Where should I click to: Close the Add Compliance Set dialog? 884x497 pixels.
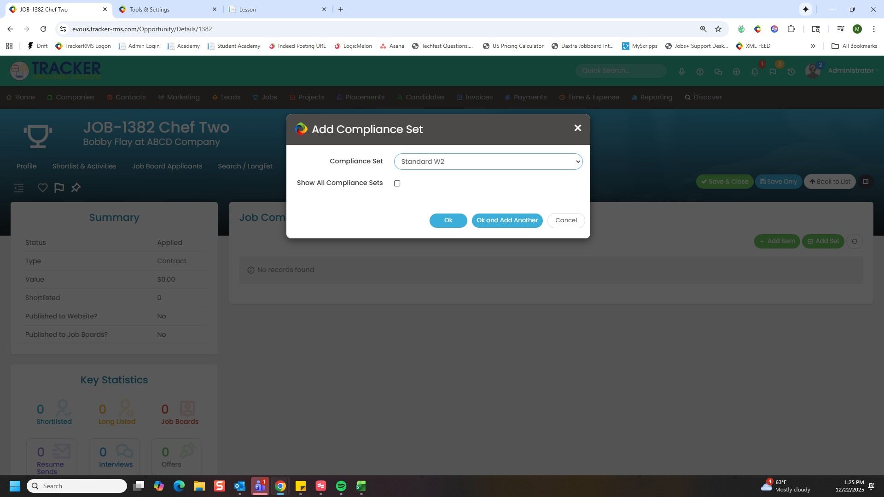pyautogui.click(x=577, y=128)
